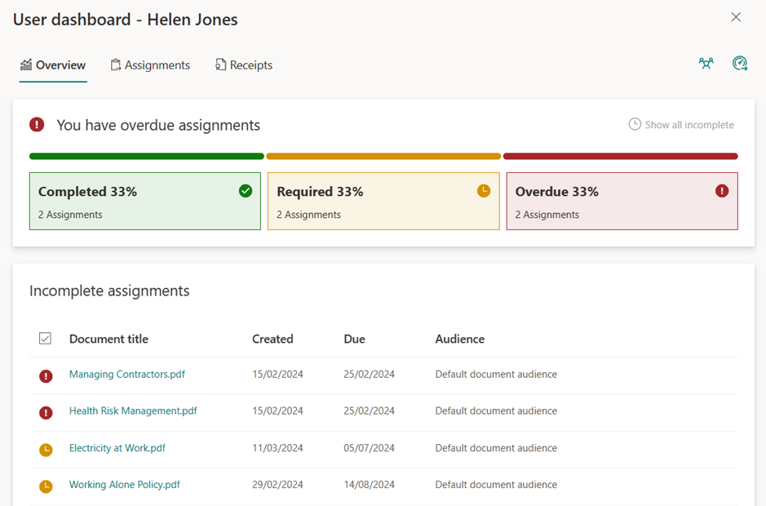Image resolution: width=766 pixels, height=506 pixels.
Task: Sort by the Document title column header
Action: 108,339
